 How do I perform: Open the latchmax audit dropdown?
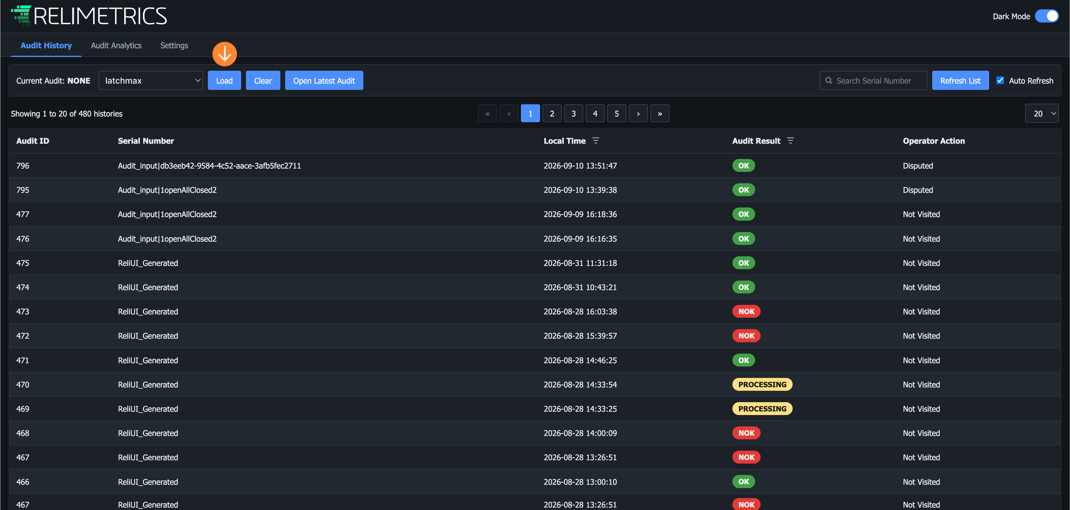click(151, 81)
